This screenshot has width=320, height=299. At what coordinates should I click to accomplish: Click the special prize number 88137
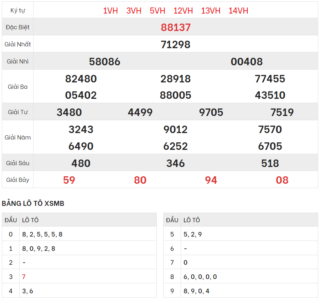(176, 27)
